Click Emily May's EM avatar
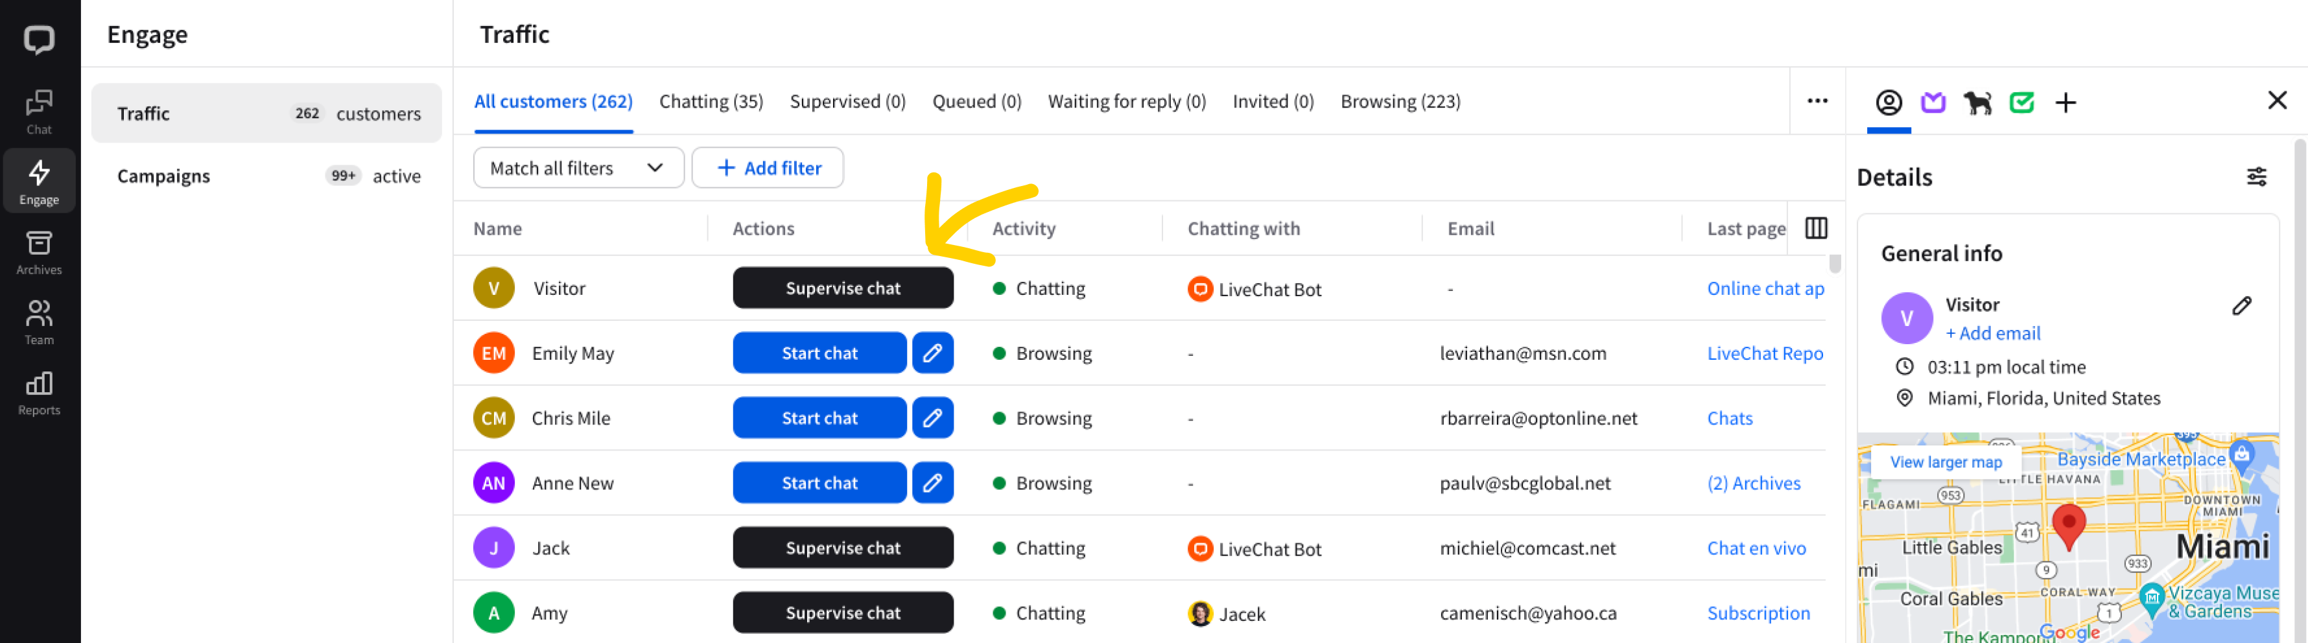 [493, 353]
